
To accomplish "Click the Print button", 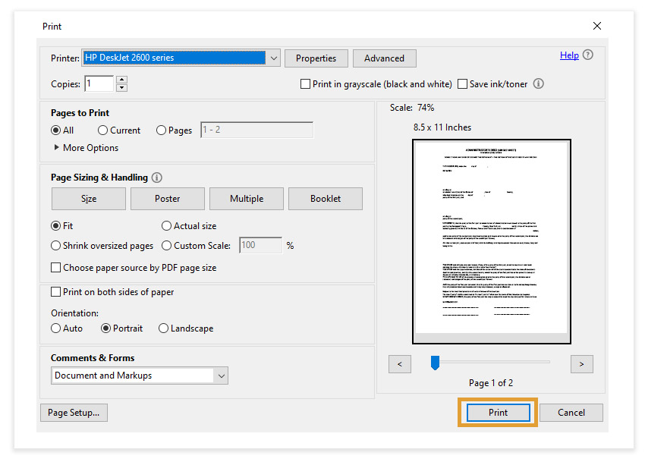I will click(498, 412).
